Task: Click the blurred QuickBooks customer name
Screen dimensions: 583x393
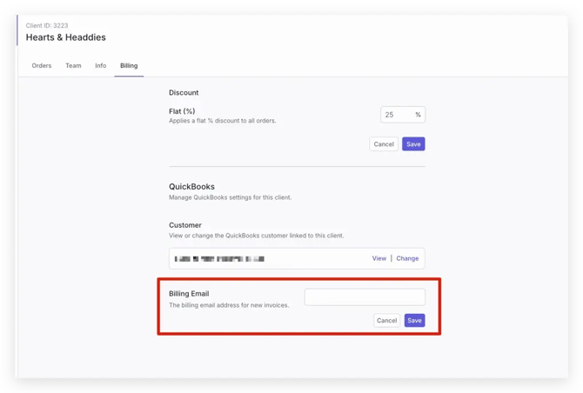Action: click(219, 259)
